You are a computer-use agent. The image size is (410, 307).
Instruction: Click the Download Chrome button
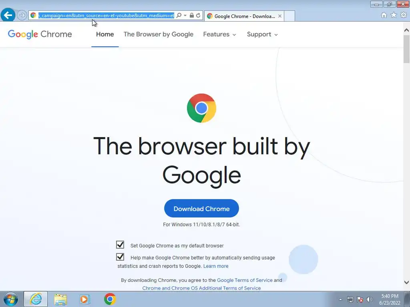[x=201, y=208]
